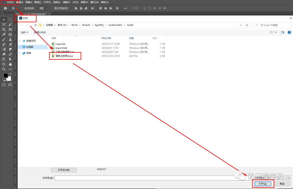
Task: Open the 图像(I) menu
Action: click(28, 2)
